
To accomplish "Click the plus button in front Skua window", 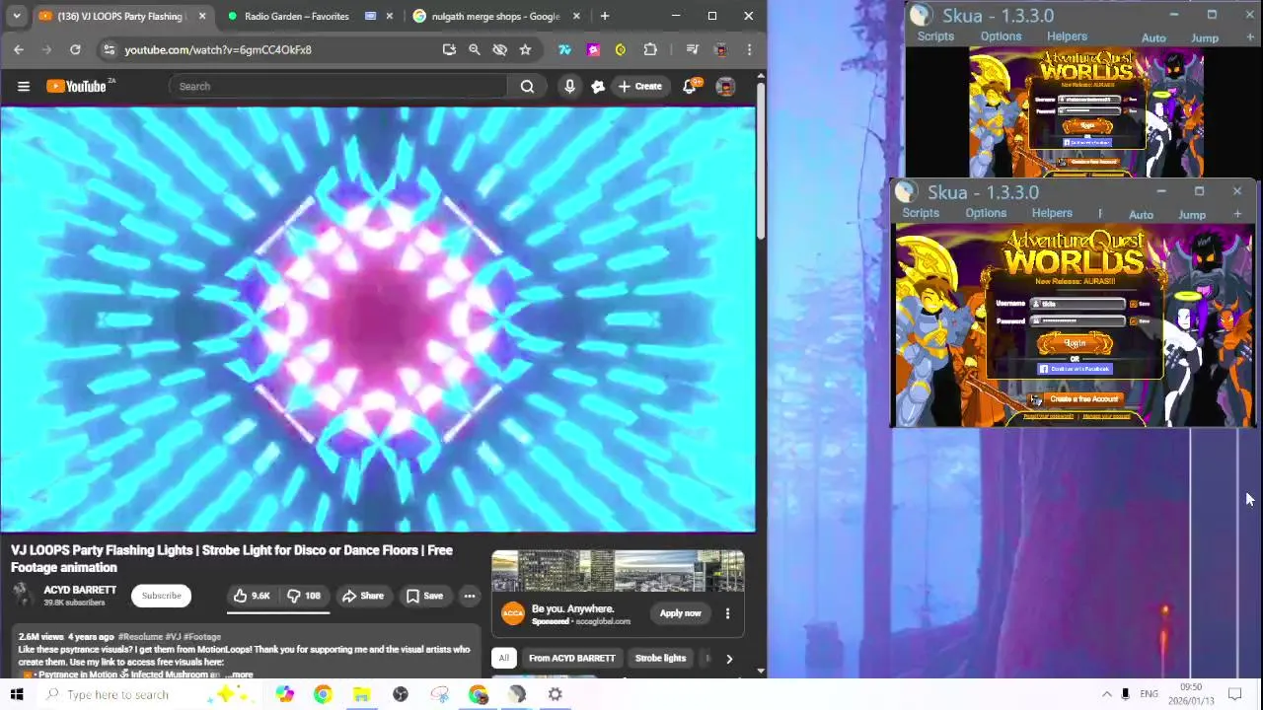I will (x=1236, y=215).
